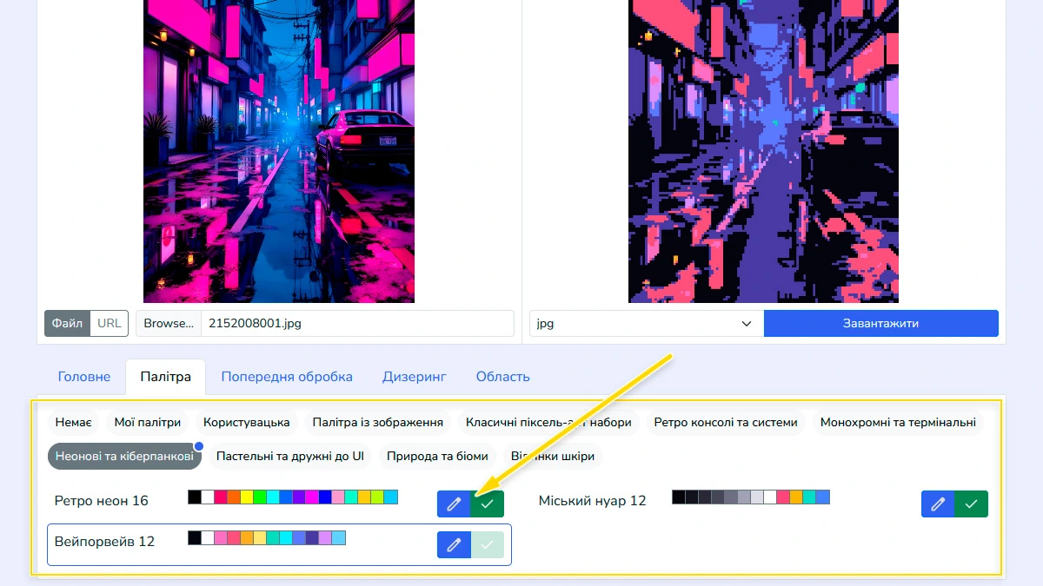1043x586 pixels.
Task: Click the pixelated output preview image
Action: click(x=763, y=151)
